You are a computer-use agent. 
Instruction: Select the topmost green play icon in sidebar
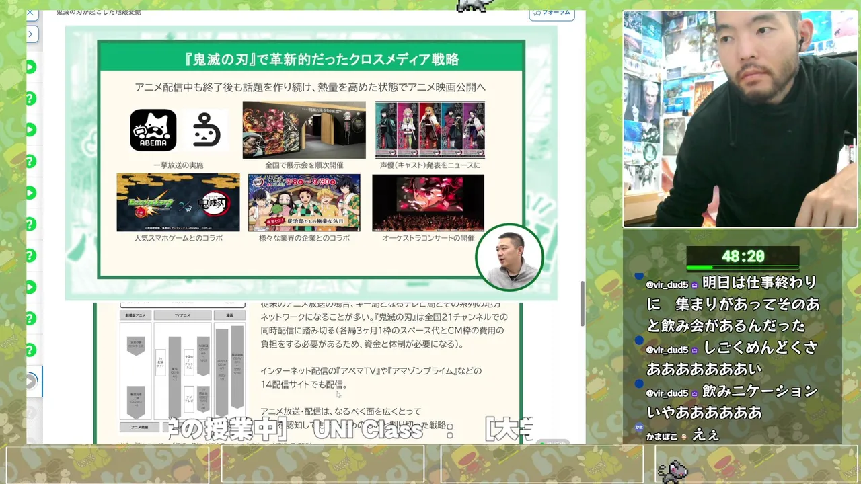click(x=30, y=67)
